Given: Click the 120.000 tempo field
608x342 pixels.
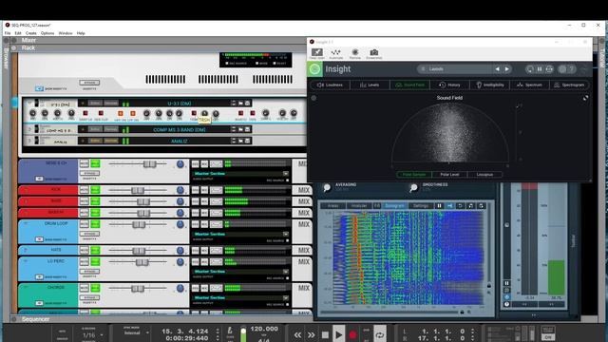Looking at the screenshot, I should [264, 329].
